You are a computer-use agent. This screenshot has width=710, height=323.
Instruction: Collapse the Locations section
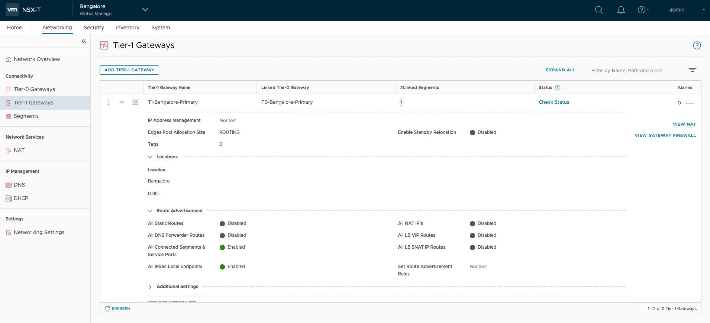[x=150, y=157]
